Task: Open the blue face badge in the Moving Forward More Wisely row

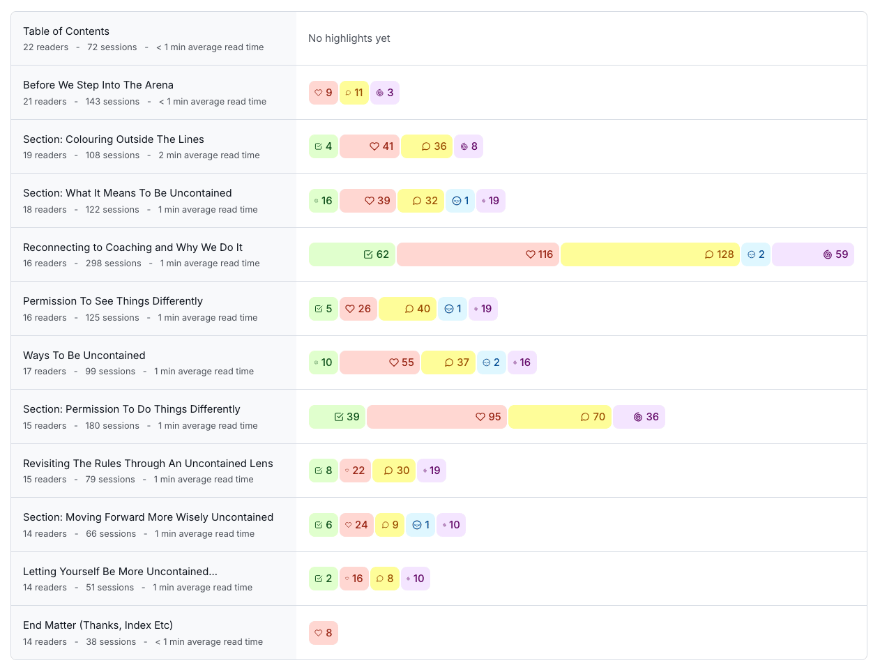Action: coord(420,525)
